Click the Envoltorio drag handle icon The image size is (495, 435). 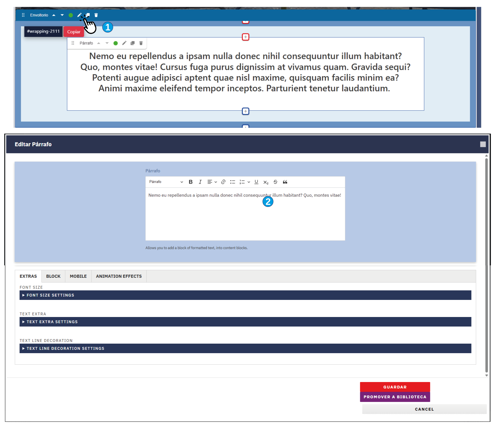(x=23, y=15)
